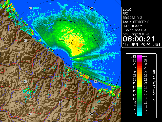Click the "ilts2" radar site label

coord(127,10)
